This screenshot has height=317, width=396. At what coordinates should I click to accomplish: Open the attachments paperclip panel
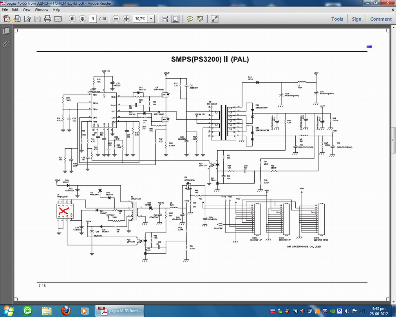click(x=6, y=44)
